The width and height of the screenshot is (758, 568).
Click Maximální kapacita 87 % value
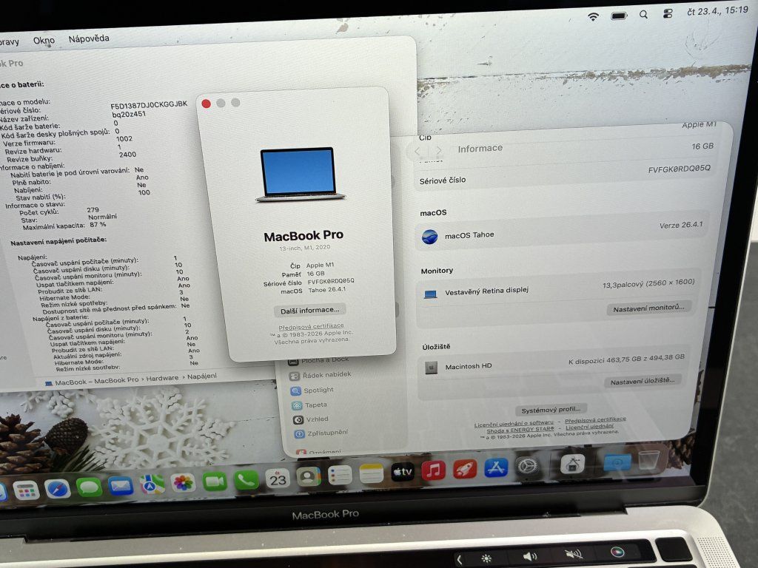tap(98, 225)
